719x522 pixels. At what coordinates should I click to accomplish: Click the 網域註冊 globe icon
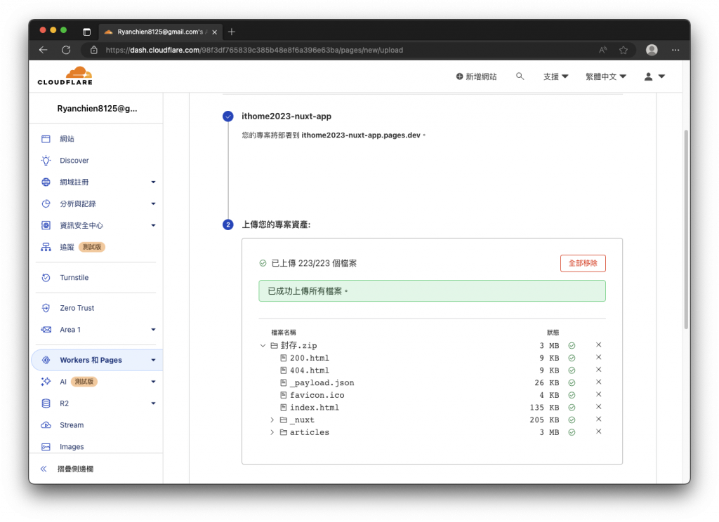[x=46, y=182]
